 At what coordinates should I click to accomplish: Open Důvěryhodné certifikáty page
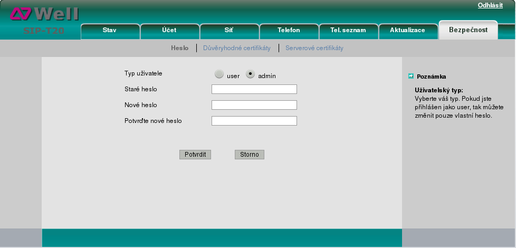click(x=237, y=48)
